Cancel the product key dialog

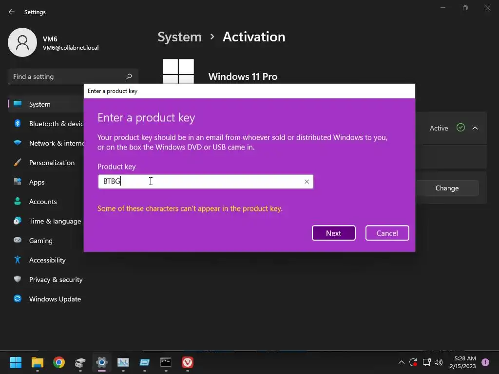click(387, 233)
